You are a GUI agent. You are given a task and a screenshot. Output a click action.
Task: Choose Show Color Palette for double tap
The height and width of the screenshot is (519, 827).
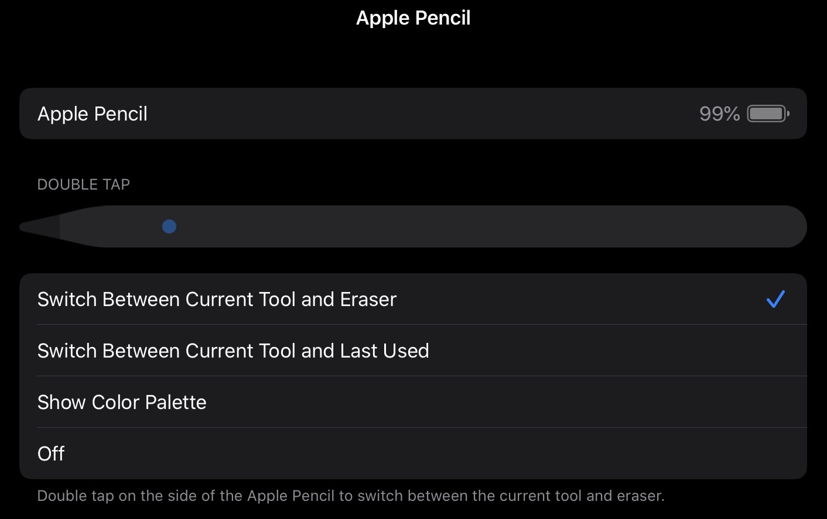click(x=122, y=403)
